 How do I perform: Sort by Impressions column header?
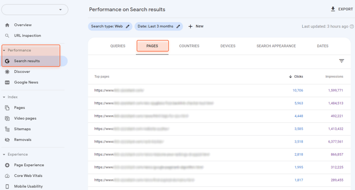pos(334,77)
